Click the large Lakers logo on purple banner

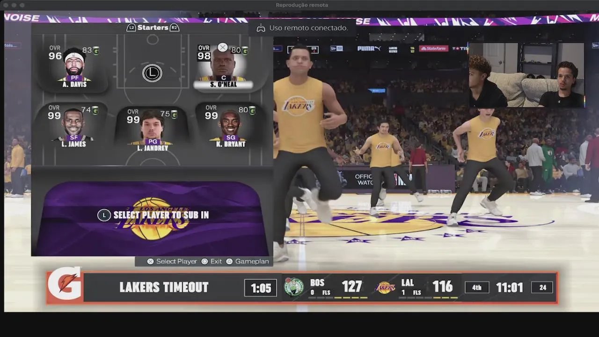(x=153, y=219)
